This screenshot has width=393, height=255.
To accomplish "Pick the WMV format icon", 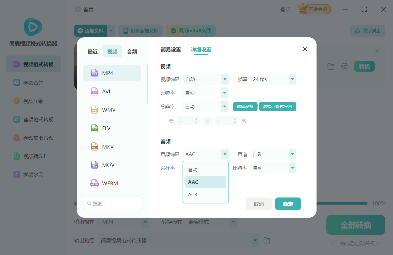I will (x=94, y=110).
